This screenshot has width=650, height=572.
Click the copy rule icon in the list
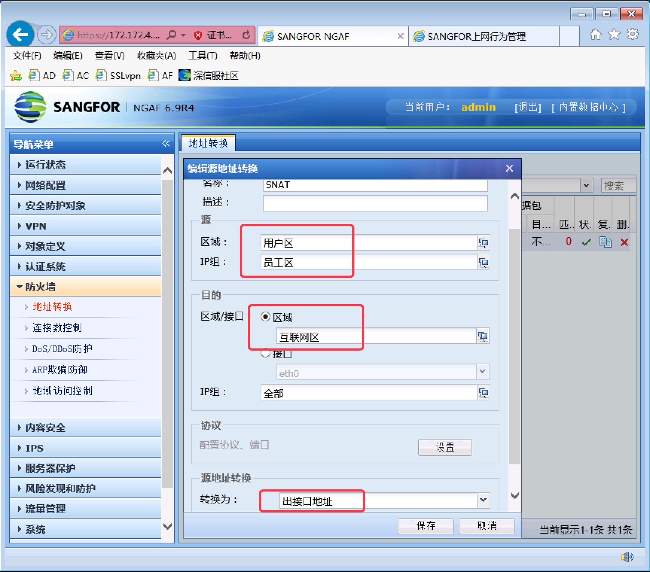pos(605,242)
